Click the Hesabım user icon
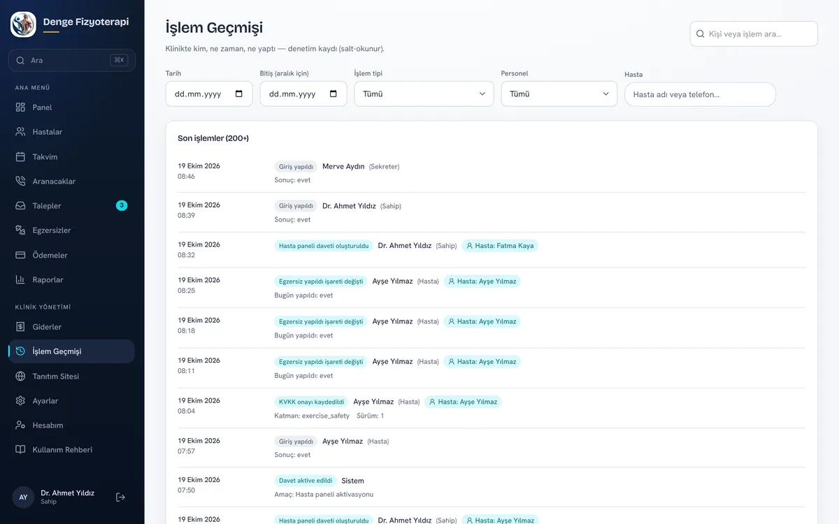839x524 pixels. pyautogui.click(x=20, y=425)
